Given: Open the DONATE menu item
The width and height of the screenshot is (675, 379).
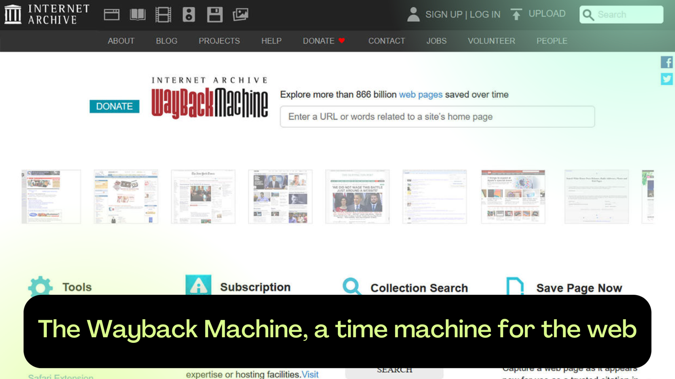Looking at the screenshot, I should pyautogui.click(x=319, y=41).
